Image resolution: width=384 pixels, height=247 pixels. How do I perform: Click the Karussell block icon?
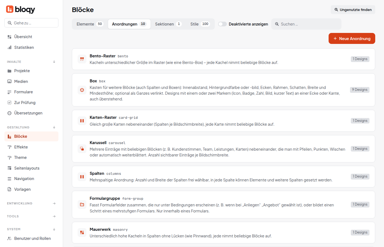click(x=82, y=149)
